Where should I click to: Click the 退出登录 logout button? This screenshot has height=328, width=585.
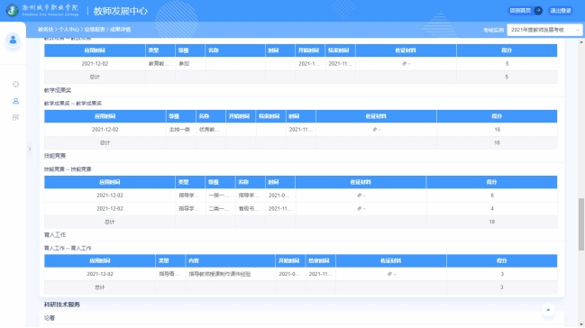pos(561,11)
